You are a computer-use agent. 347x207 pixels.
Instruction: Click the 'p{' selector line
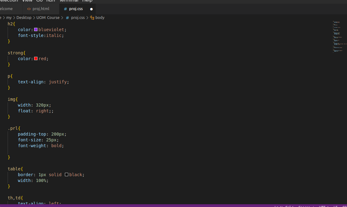[x=10, y=76]
